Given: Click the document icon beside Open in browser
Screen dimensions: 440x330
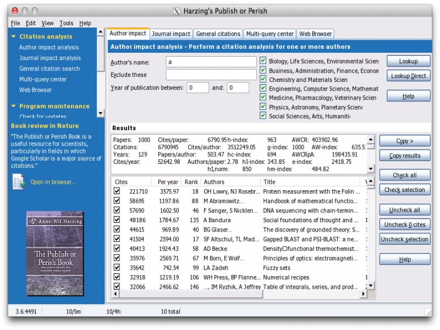Looking at the screenshot, I should pyautogui.click(x=18, y=182).
